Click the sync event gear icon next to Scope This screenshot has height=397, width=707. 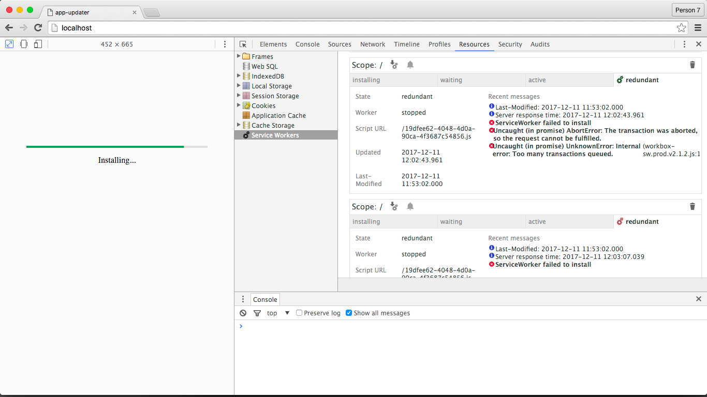(394, 65)
